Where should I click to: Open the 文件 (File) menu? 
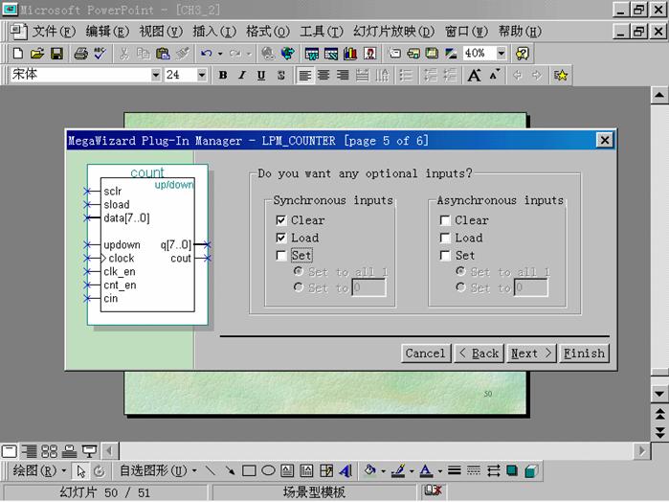point(54,32)
